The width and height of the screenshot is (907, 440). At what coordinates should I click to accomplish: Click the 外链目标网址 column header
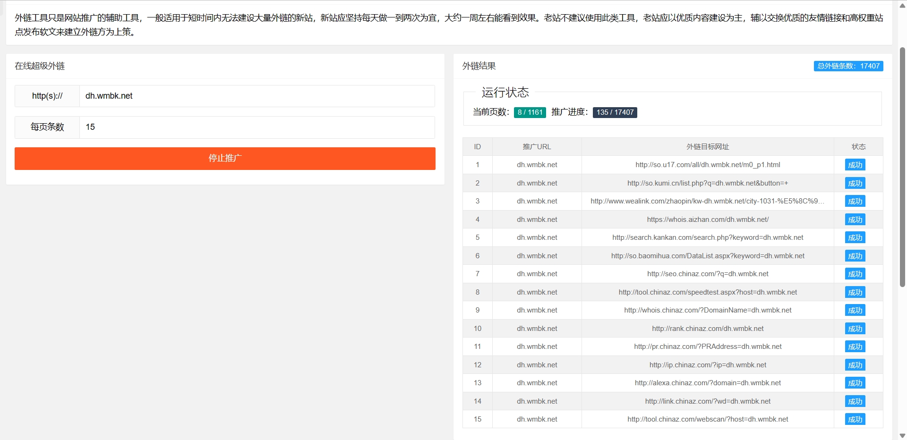707,147
